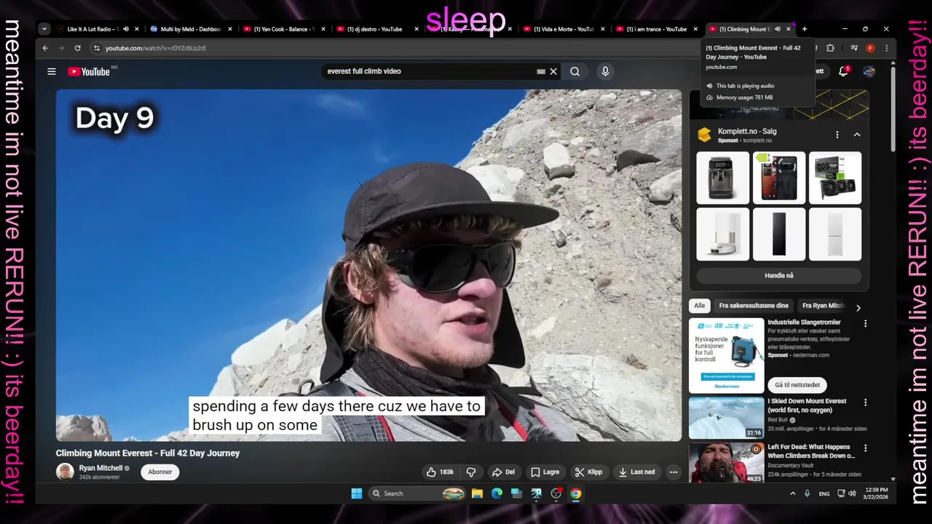Image resolution: width=932 pixels, height=524 pixels.
Task: Toggle taskbar microphone icon
Action: click(807, 493)
